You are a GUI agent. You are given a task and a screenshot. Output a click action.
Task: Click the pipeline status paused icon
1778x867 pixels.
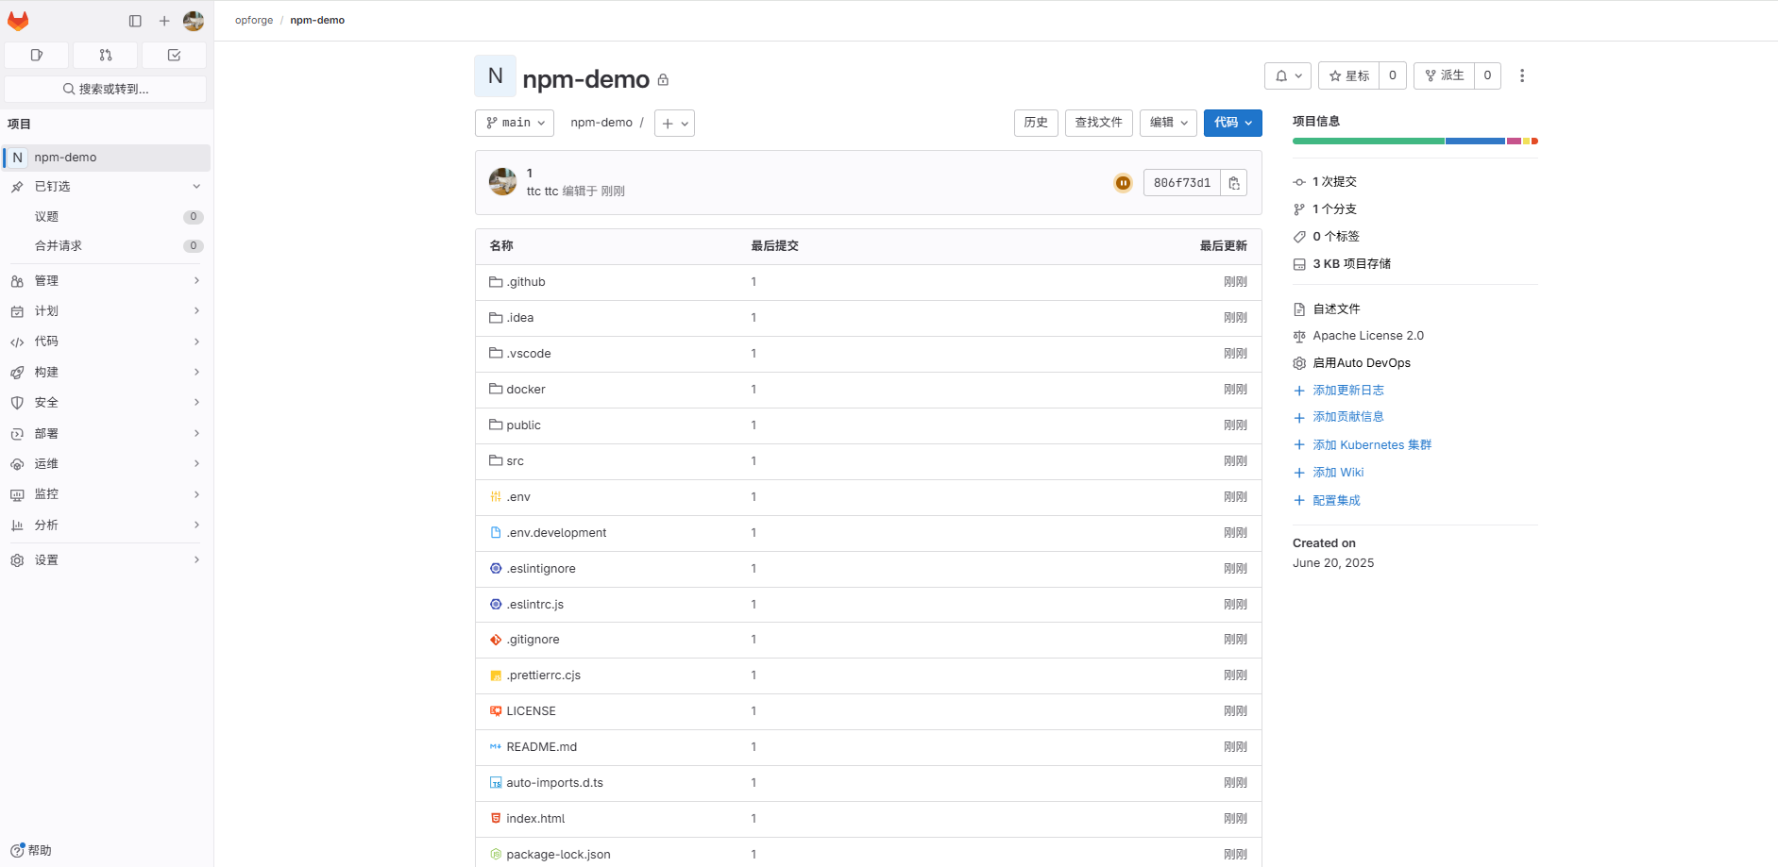pyautogui.click(x=1123, y=183)
